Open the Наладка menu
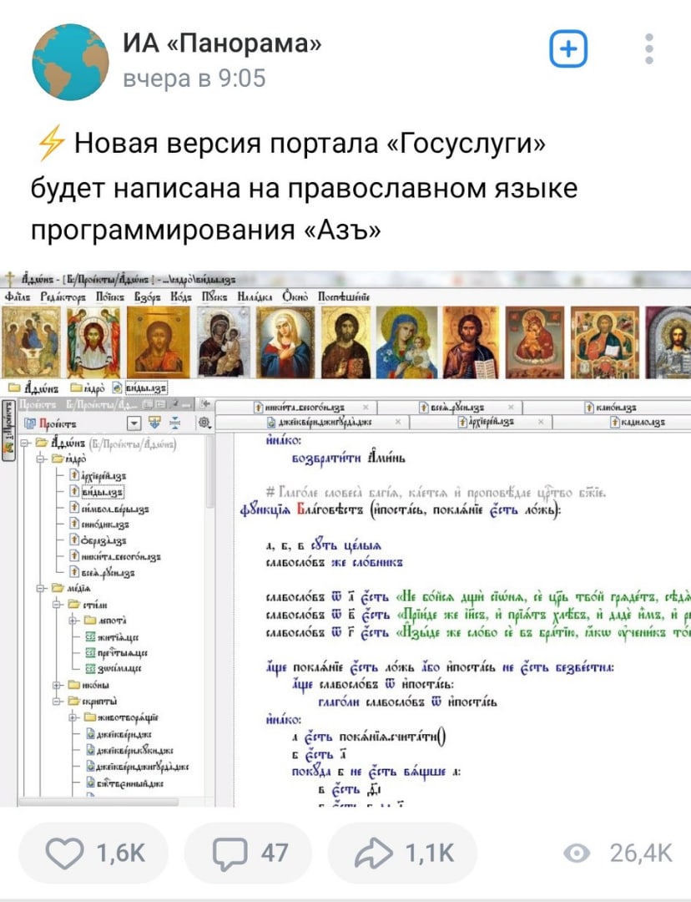The width and height of the screenshot is (691, 902). (256, 296)
